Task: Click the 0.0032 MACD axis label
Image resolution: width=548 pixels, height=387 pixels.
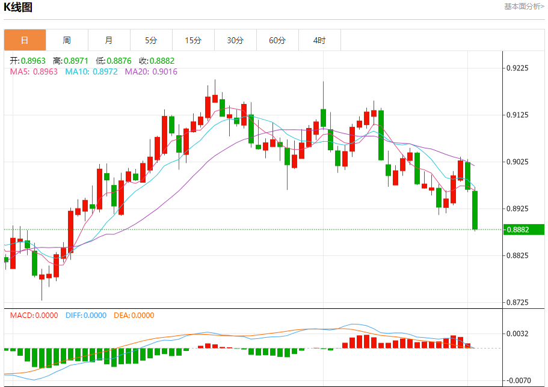Action: [517, 334]
